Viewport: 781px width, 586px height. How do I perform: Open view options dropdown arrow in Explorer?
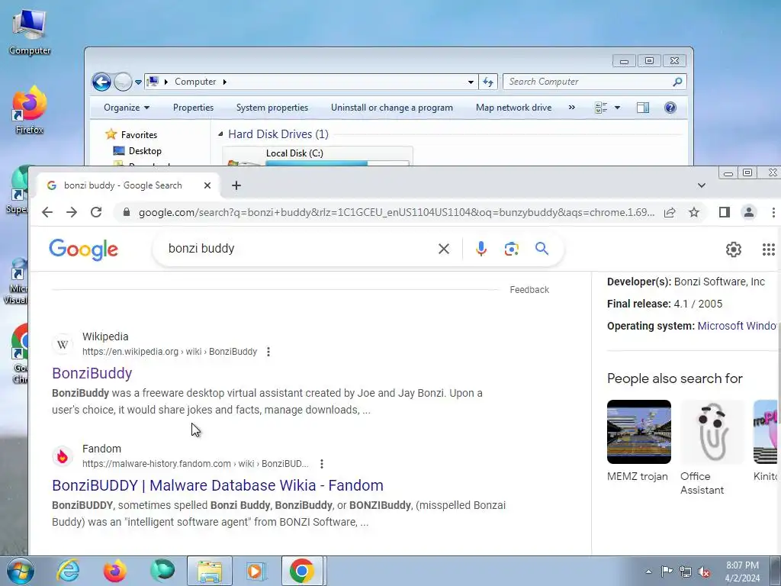(617, 108)
